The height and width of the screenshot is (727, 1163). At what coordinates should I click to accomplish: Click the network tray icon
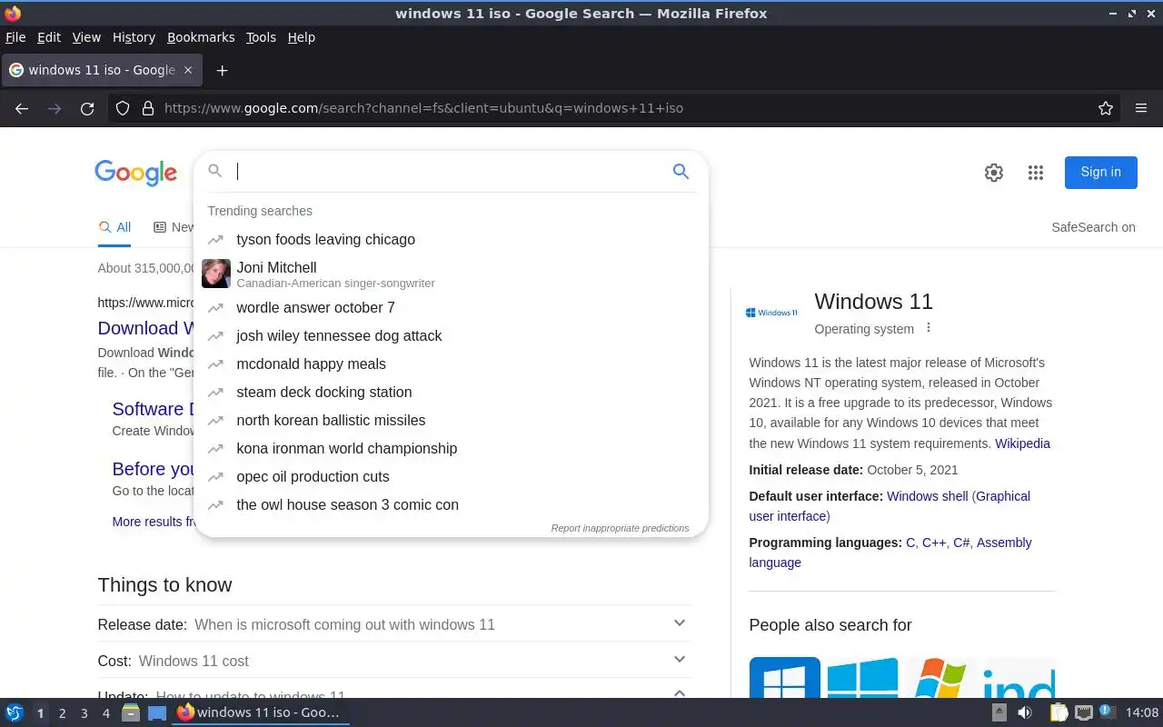tap(1083, 712)
